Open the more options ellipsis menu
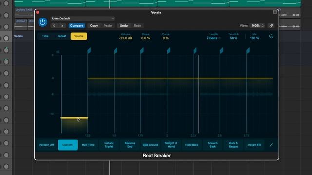The width and height of the screenshot is (312, 175). 271,36
